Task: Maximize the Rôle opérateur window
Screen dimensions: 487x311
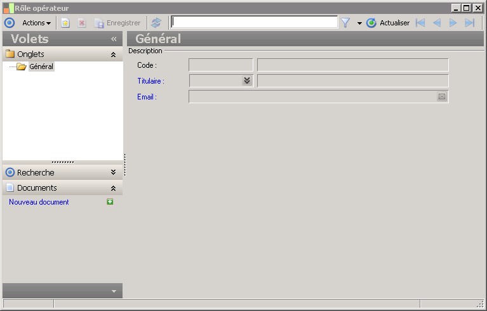Action: tap(467, 8)
